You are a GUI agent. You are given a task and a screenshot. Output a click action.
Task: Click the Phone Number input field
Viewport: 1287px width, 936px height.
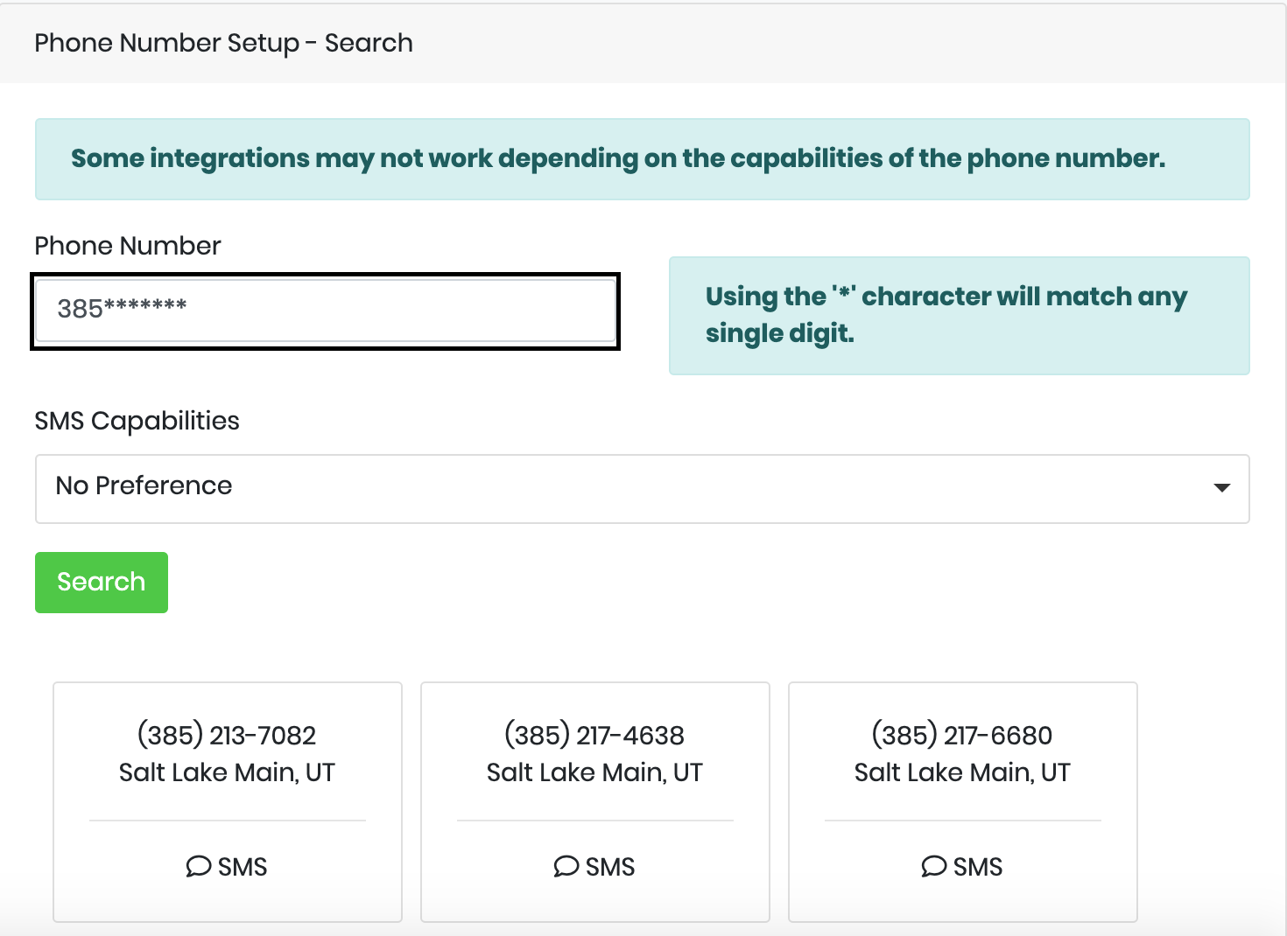[325, 311]
